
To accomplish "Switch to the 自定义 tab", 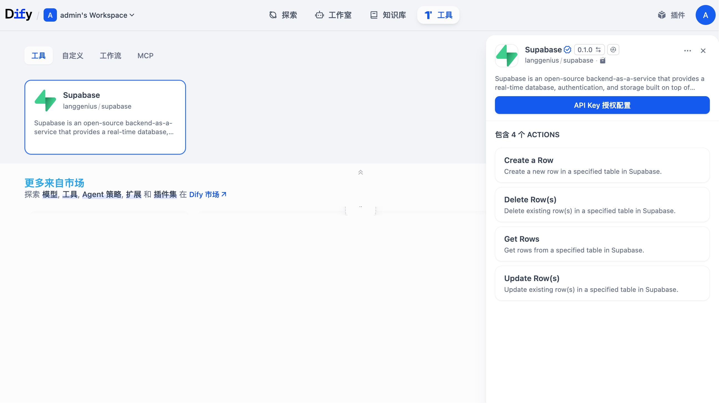I will coord(72,56).
